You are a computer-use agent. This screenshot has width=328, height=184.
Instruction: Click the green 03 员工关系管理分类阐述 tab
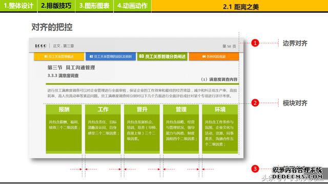point(162,57)
